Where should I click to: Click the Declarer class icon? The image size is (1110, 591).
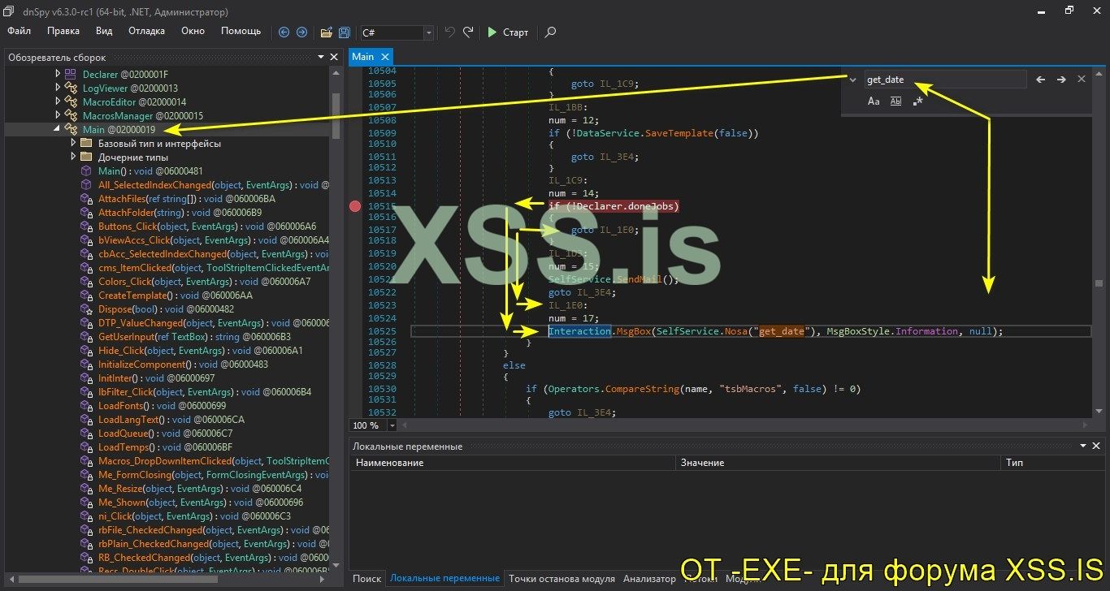70,74
